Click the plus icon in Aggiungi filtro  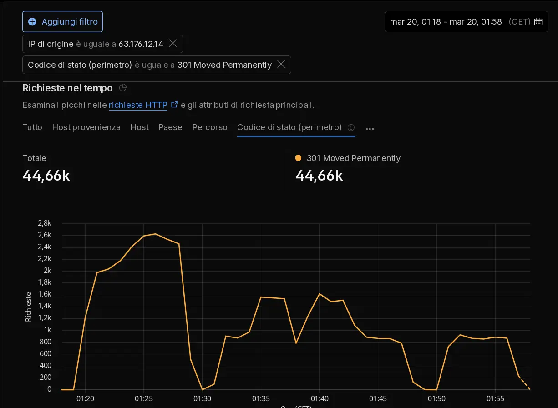click(32, 22)
